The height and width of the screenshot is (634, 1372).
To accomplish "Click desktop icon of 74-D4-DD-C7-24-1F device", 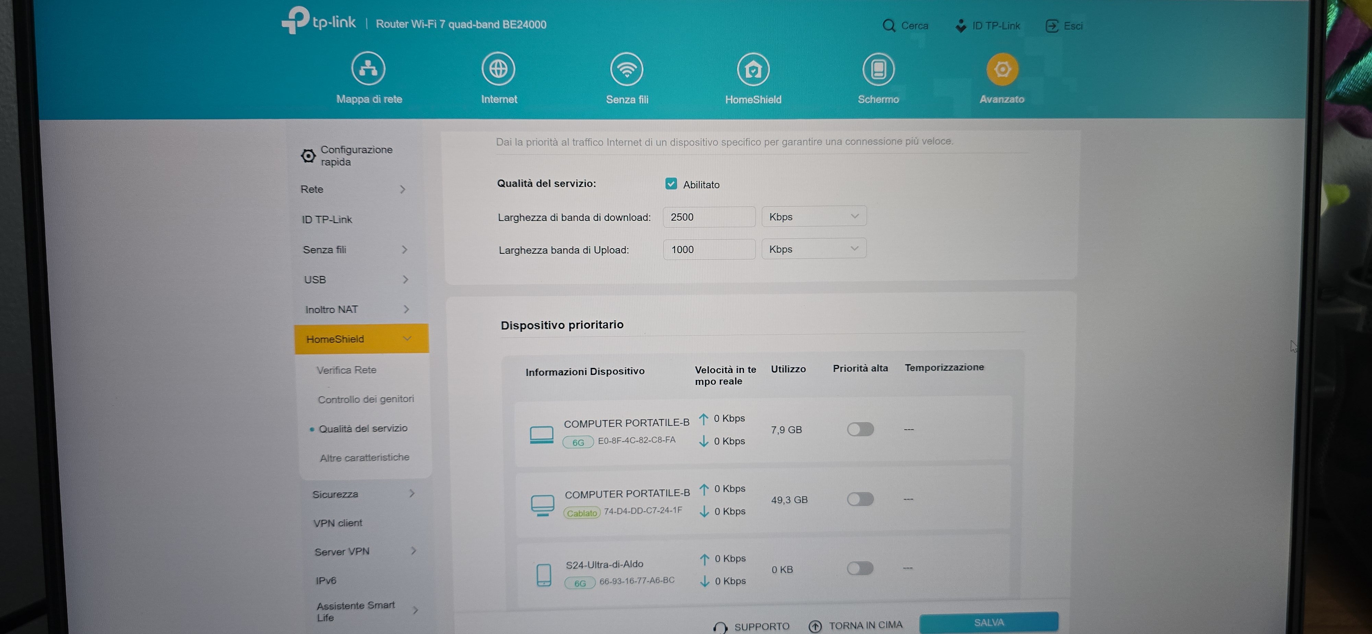I will point(543,505).
